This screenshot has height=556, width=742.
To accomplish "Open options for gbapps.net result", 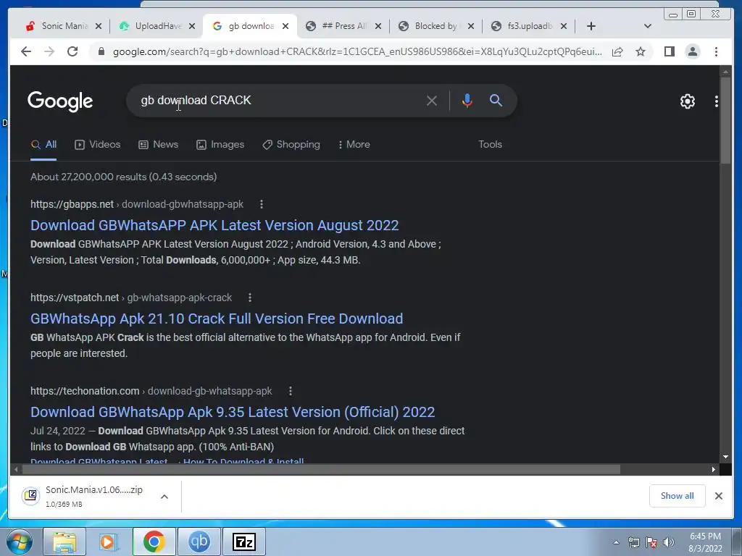I will (262, 204).
